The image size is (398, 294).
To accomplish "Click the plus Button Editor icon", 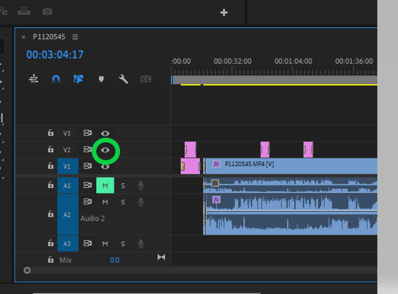I will pyautogui.click(x=224, y=13).
